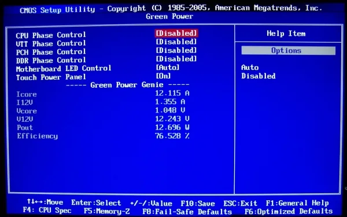Toggle the Touch Power Panel On value
This screenshot has width=347, height=217.
click(x=163, y=76)
